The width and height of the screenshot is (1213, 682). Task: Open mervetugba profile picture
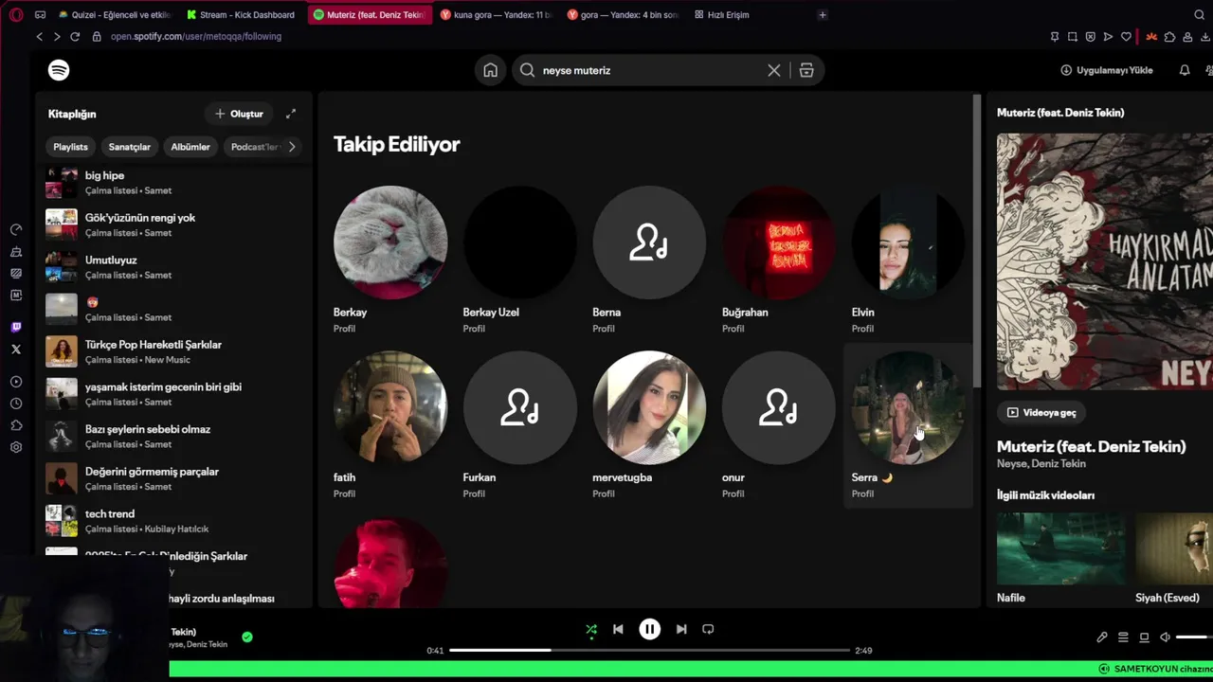click(649, 408)
